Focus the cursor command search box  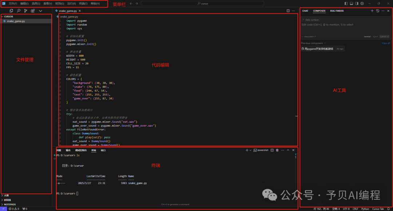[x=203, y=4]
